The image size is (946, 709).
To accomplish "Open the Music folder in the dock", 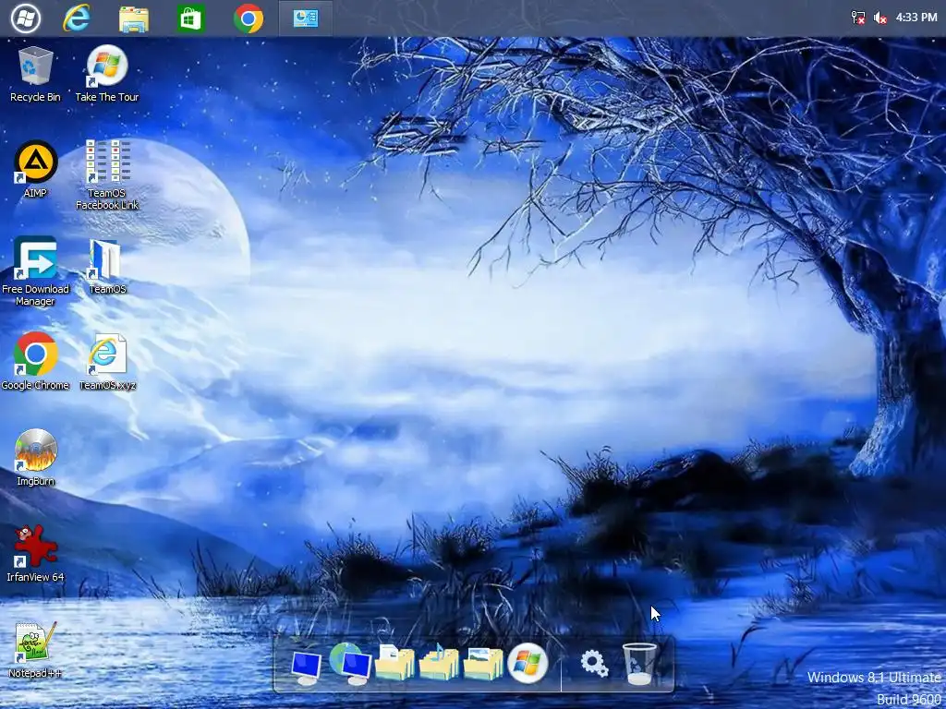I will (x=439, y=662).
